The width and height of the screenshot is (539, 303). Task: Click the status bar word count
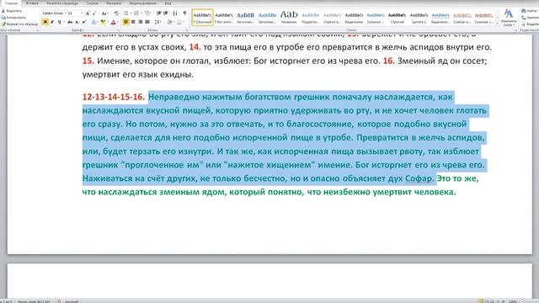[34, 301]
